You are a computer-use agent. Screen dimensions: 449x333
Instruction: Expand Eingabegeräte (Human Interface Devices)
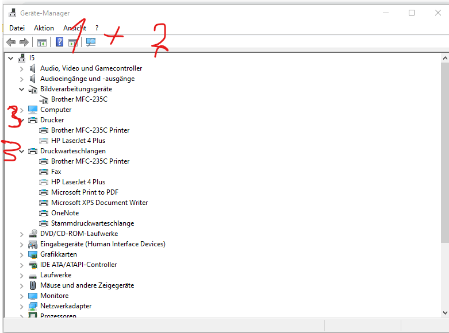[21, 245]
